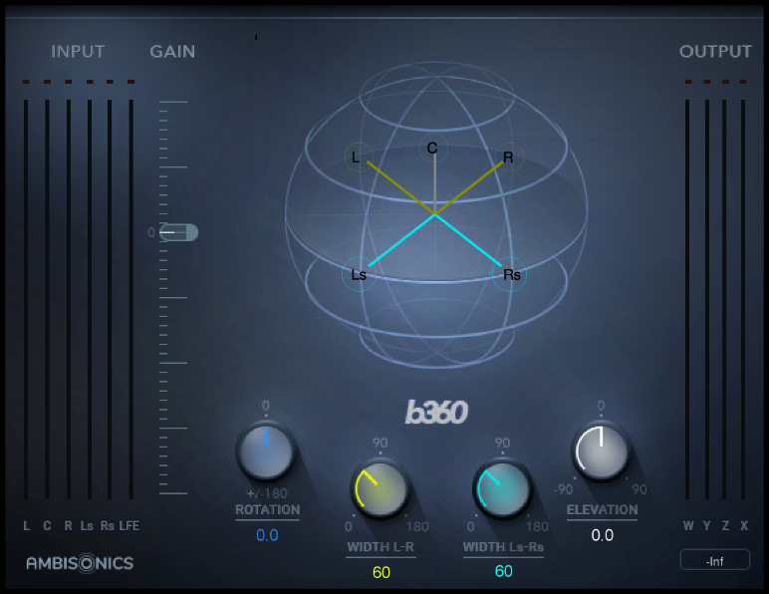The width and height of the screenshot is (769, 594).
Task: Click the Rs input meter
Action: [x=110, y=299]
